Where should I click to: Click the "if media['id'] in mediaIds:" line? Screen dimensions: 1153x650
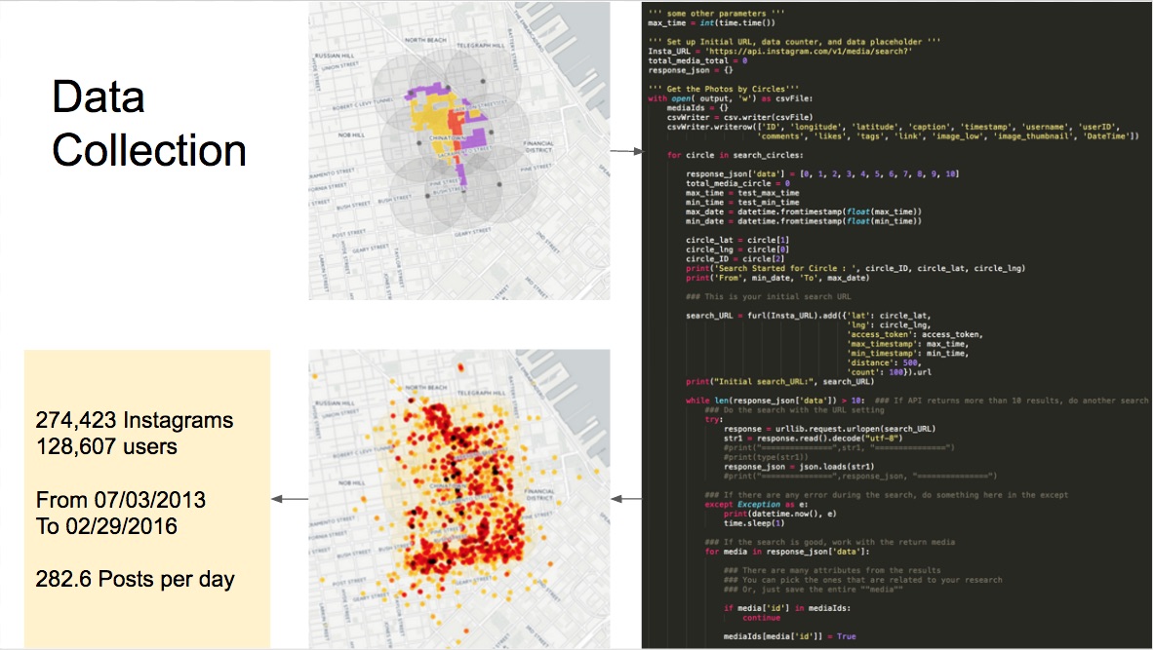pos(787,608)
